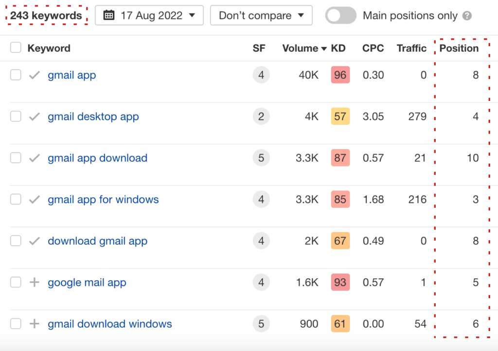This screenshot has width=498, height=351.
Task: Tick the checkbox for gmail app for windows
Action: coord(16,200)
